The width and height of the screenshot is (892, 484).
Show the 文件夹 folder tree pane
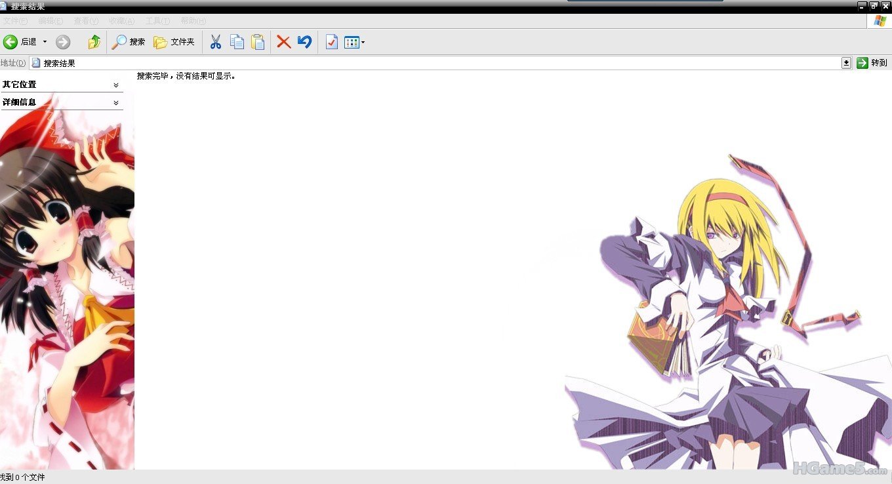click(174, 42)
